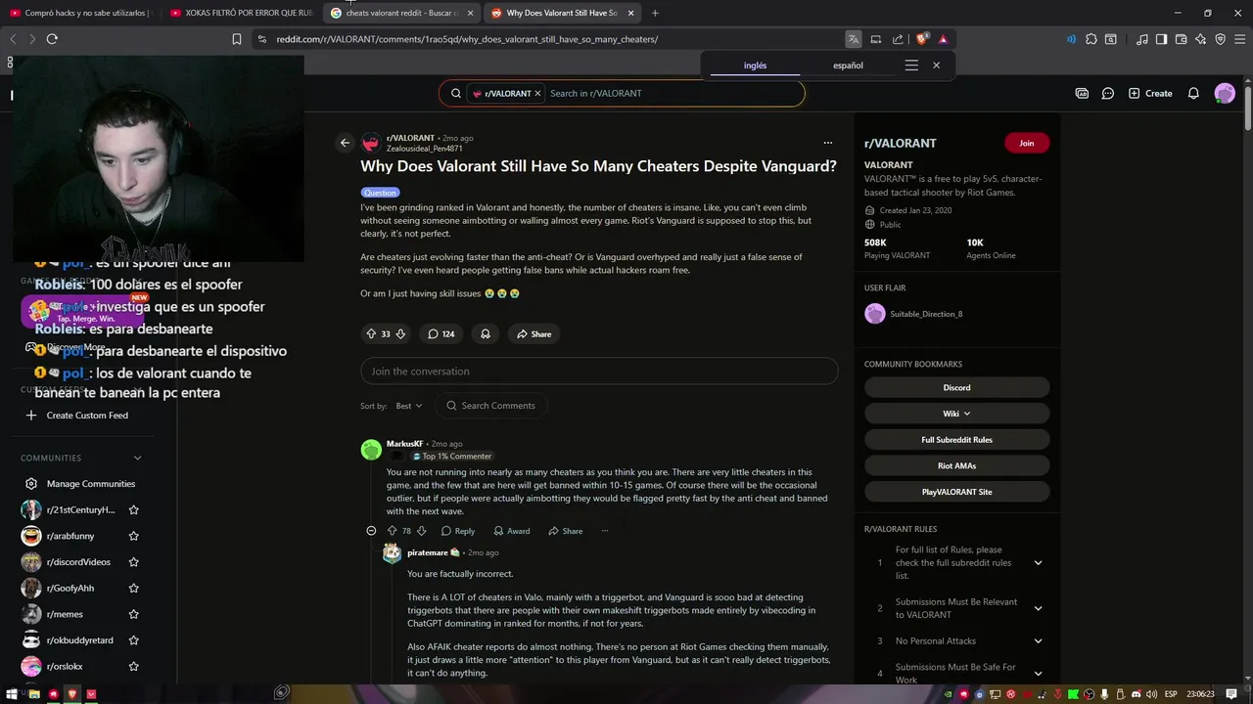Viewport: 1253px width, 704px height.
Task: Favorite r/orslokx community star
Action: coord(134,666)
